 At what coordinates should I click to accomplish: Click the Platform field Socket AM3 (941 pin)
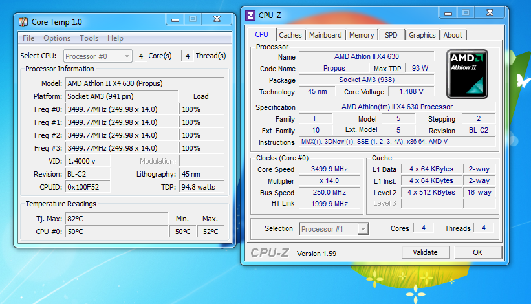(x=122, y=96)
